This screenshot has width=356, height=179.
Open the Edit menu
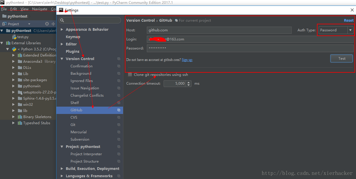pos(14,9)
